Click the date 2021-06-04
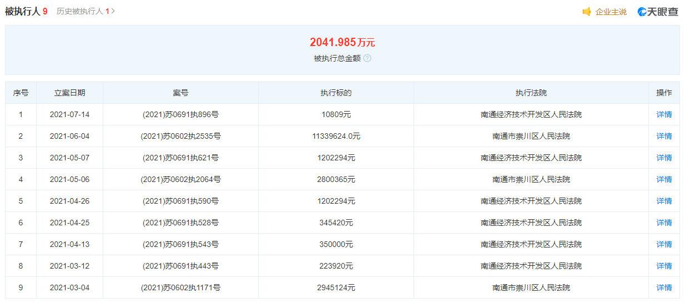The height and width of the screenshot is (303, 685). (69, 136)
